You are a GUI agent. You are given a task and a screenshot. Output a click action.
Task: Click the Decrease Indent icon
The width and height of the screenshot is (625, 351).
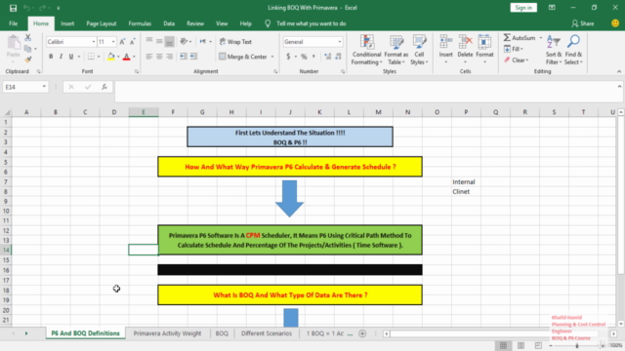(184, 57)
